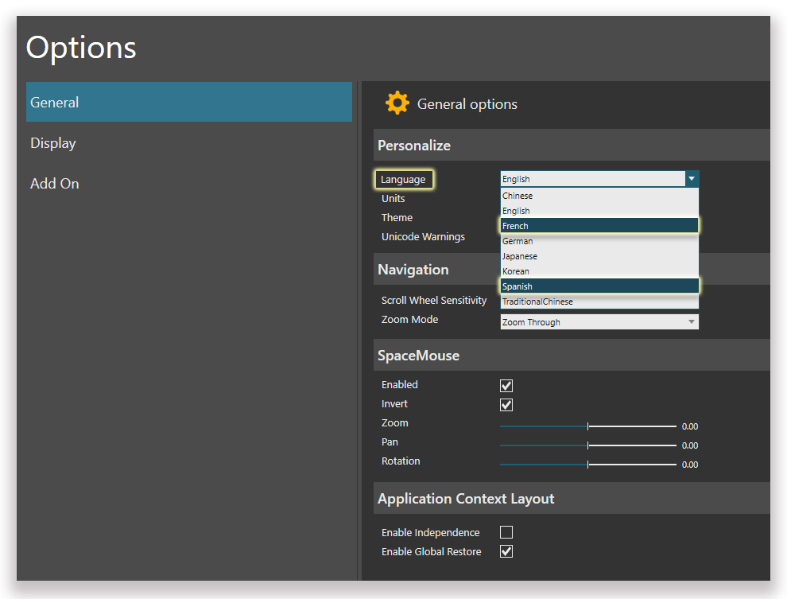Tick the Enable Independence checkbox
Screen dimensions: 787x599
coord(506,532)
